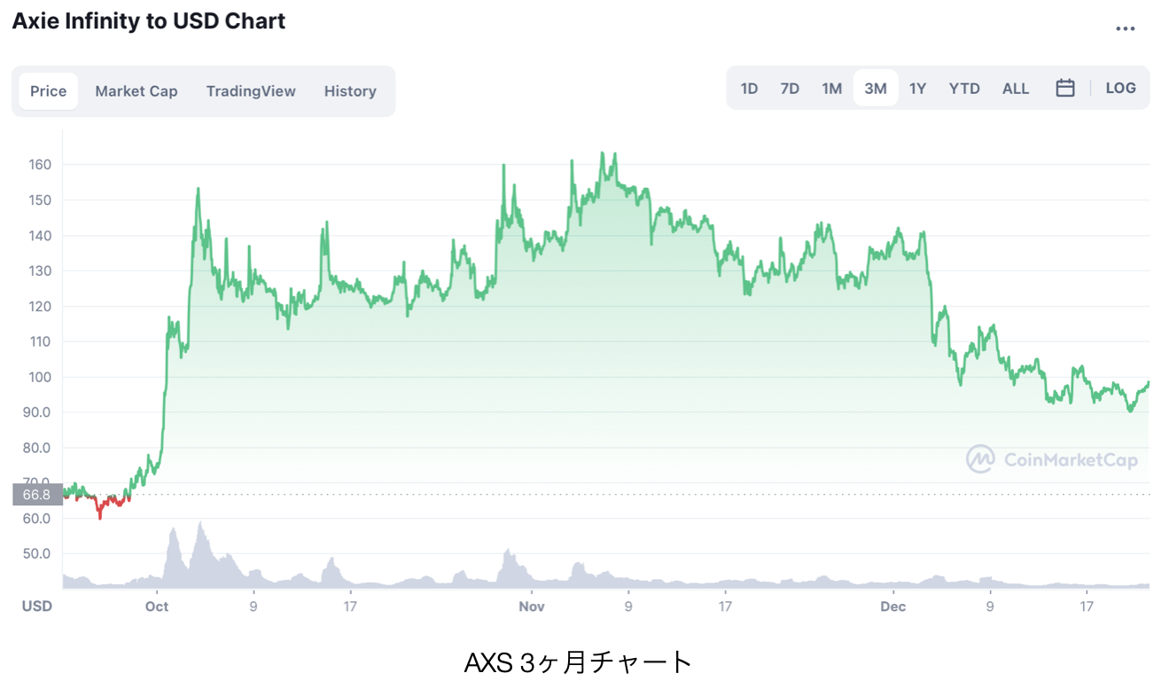This screenshot has height=681, width=1161.
Task: Select the 1D time range
Action: pyautogui.click(x=749, y=88)
